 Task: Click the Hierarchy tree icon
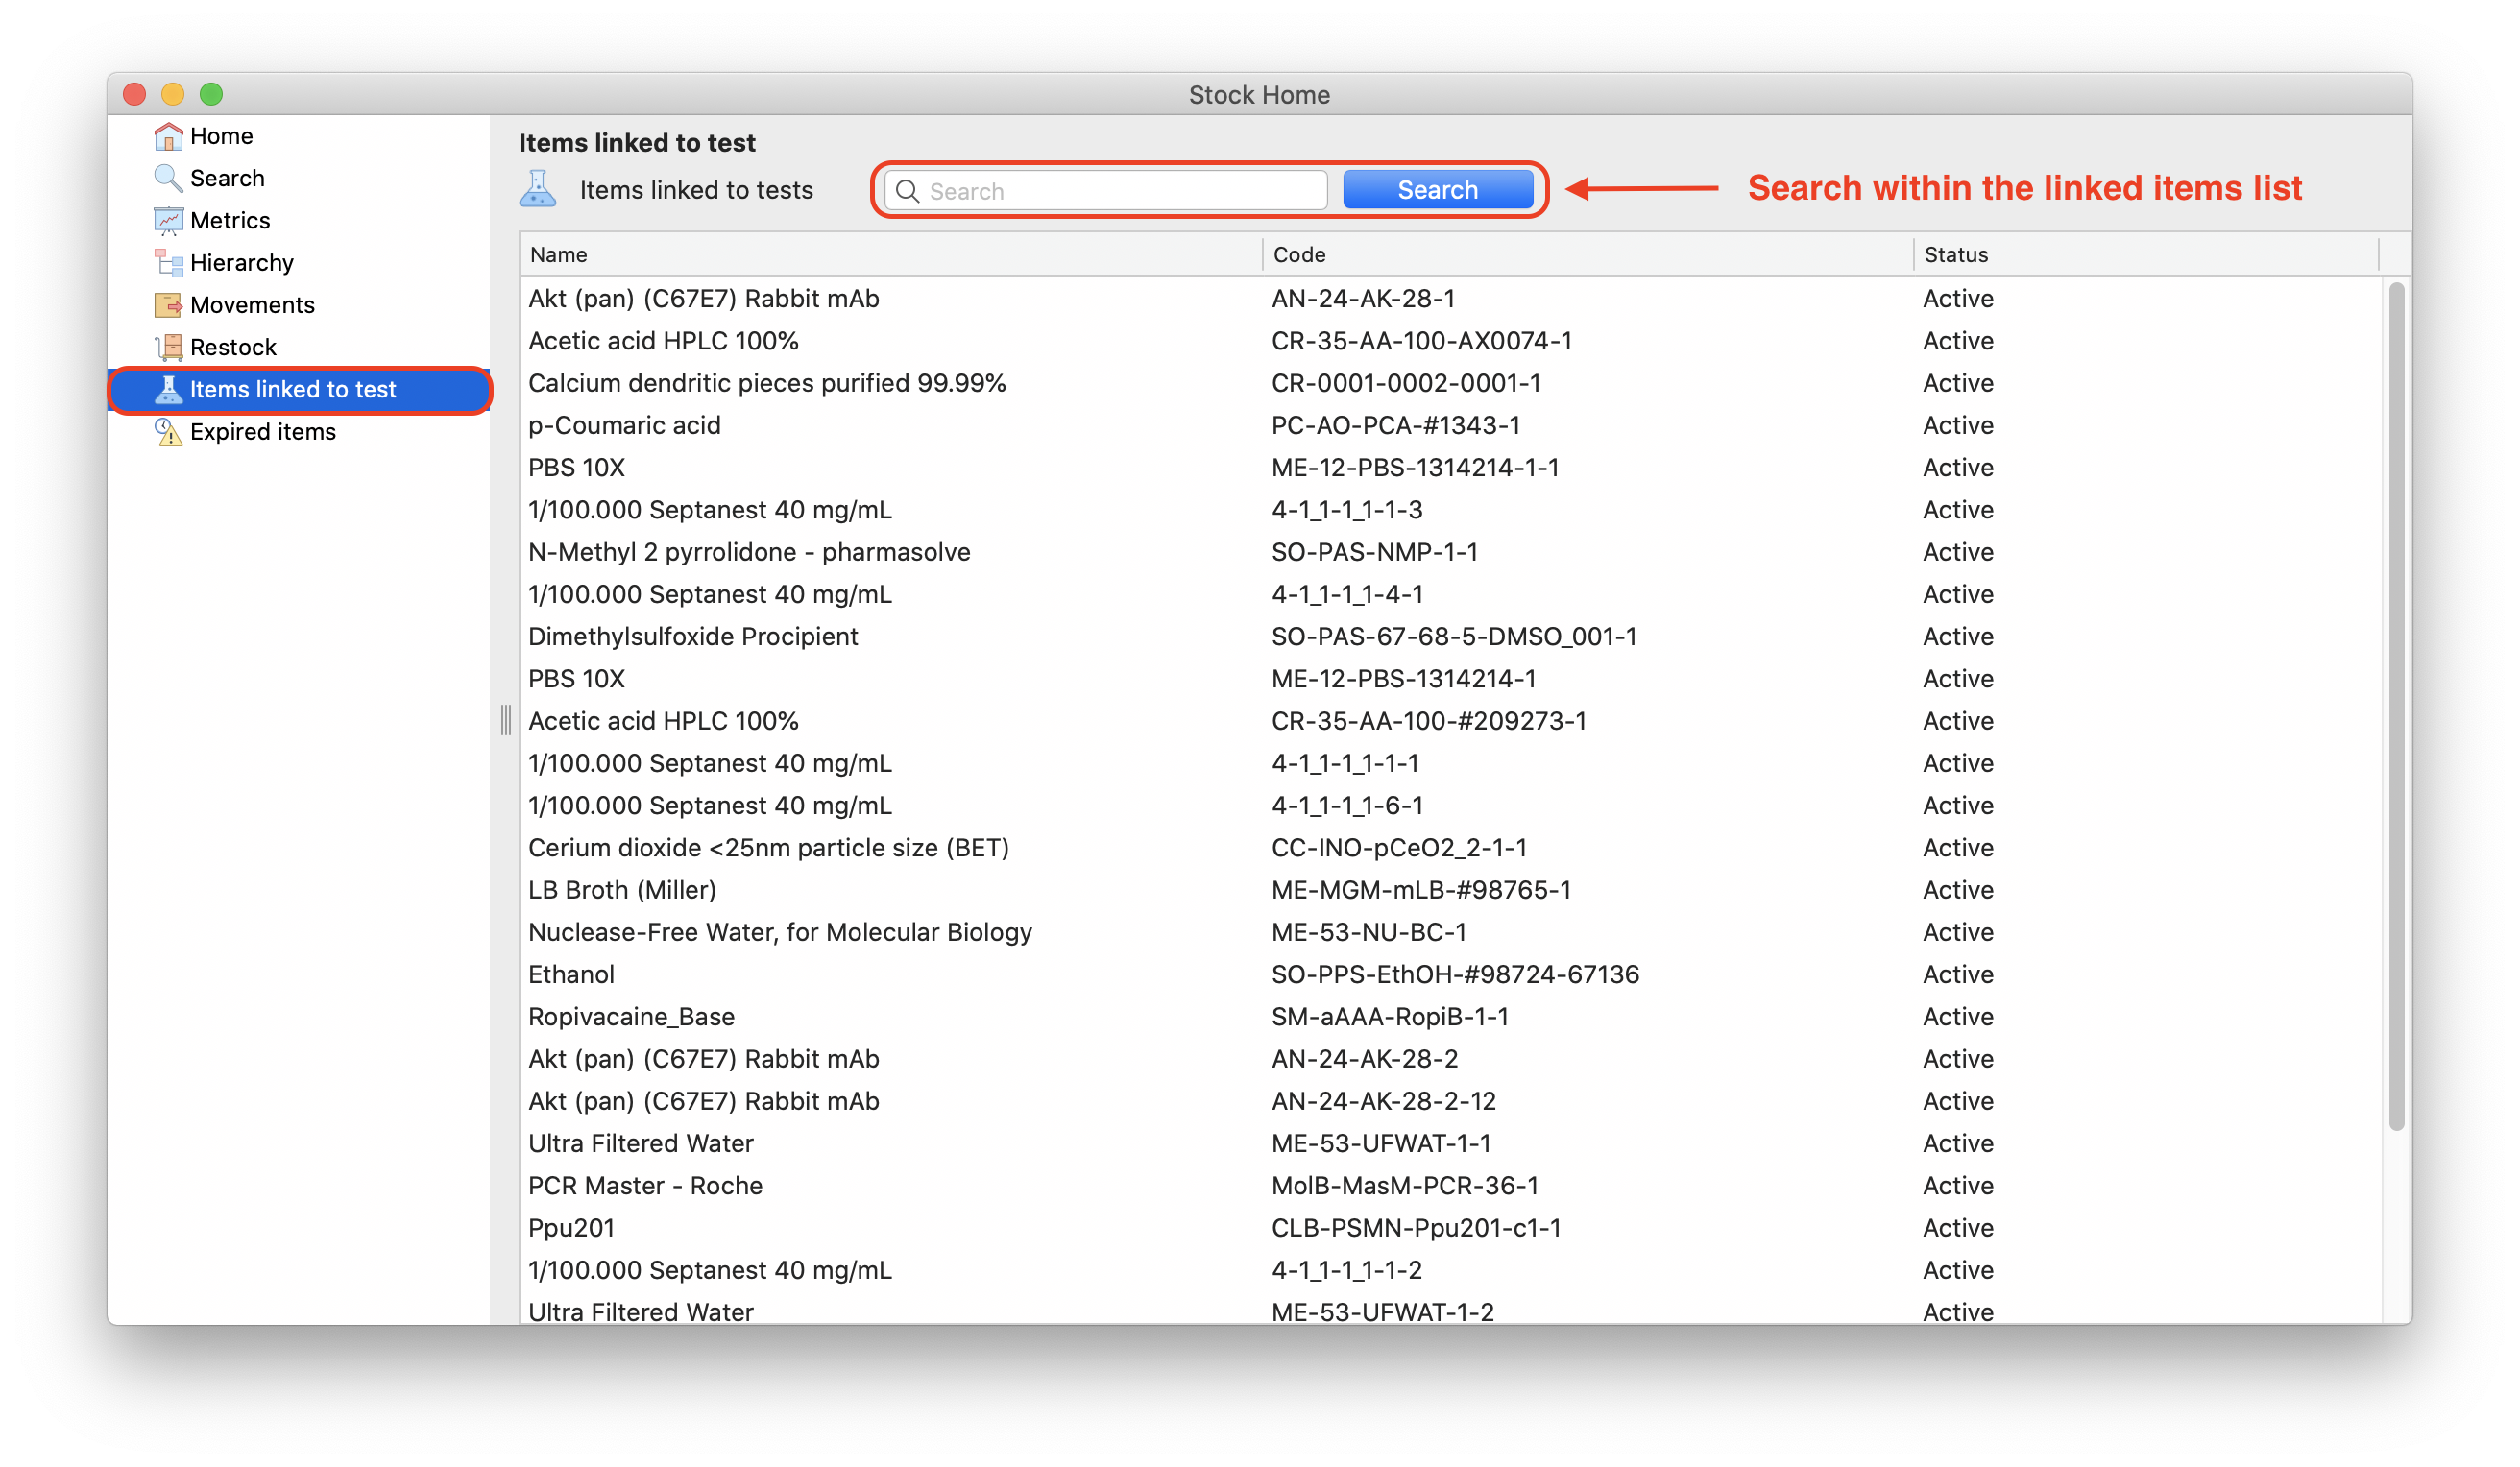point(168,263)
